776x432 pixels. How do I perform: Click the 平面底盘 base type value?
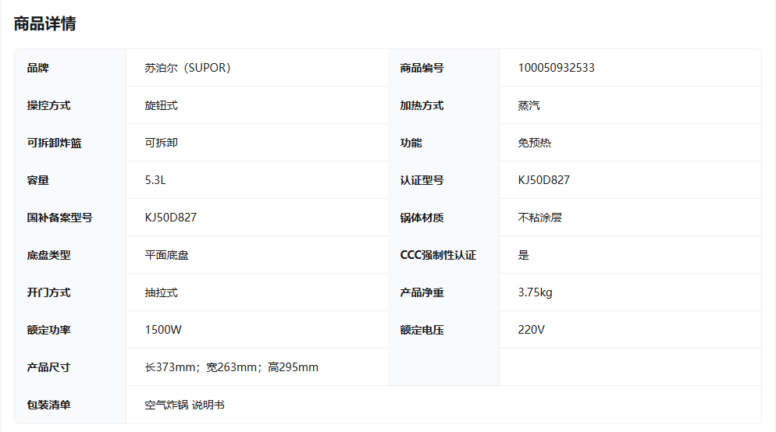166,255
